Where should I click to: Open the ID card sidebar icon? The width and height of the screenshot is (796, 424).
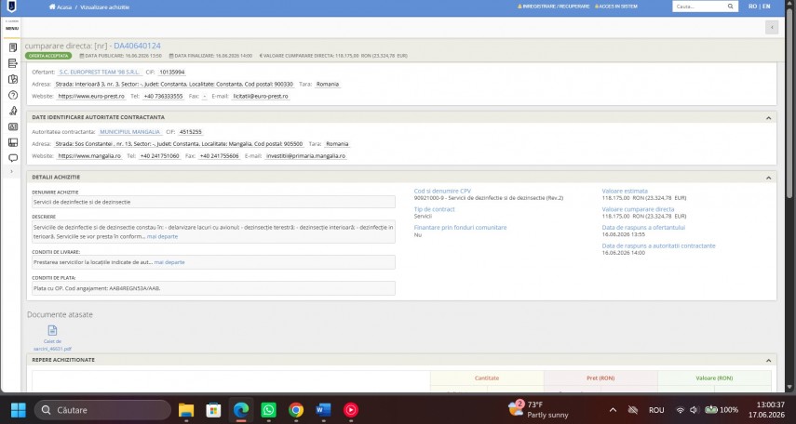tap(13, 126)
